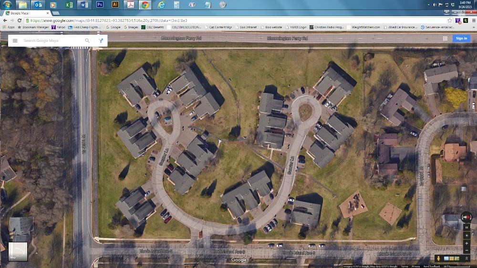Open Adobe Acrobat from the taskbar
Screen dimensions: 477x268
[131, 5]
